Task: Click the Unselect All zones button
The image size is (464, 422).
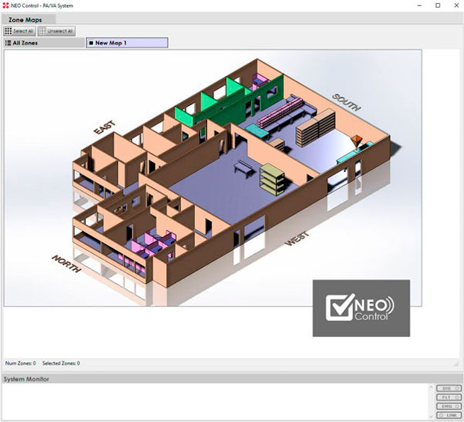Action: 56,31
